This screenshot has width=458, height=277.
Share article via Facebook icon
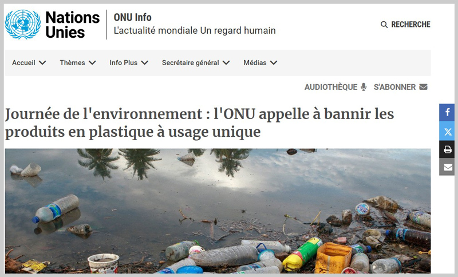447,112
